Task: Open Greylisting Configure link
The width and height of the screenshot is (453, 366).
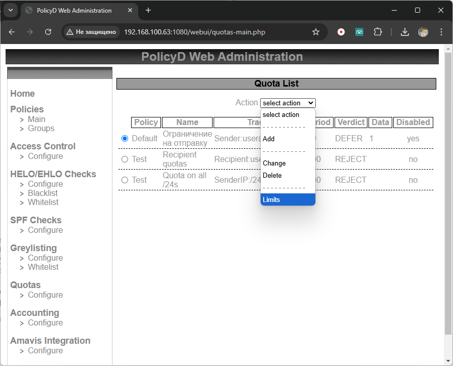Action: click(46, 258)
